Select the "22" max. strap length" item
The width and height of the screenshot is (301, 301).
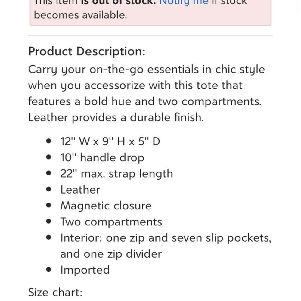click(x=116, y=174)
